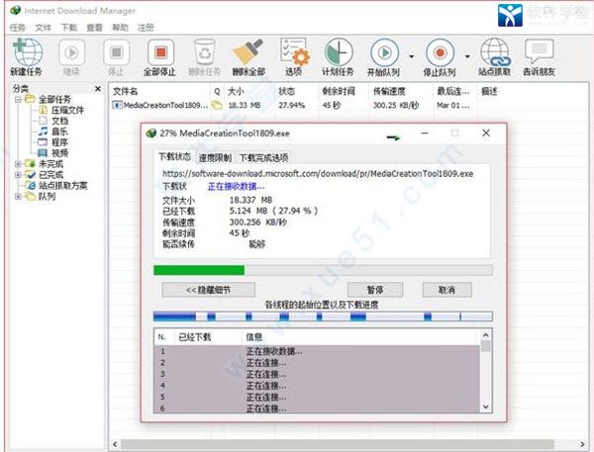The width and height of the screenshot is (594, 452).
Task: Click the blue thread segments progress bar
Action: coord(323,316)
